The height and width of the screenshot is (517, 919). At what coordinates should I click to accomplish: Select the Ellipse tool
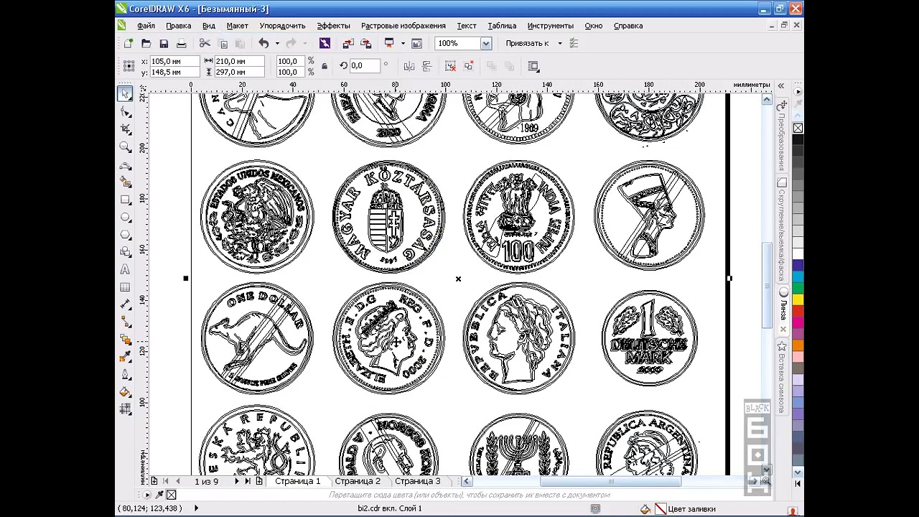(x=126, y=217)
